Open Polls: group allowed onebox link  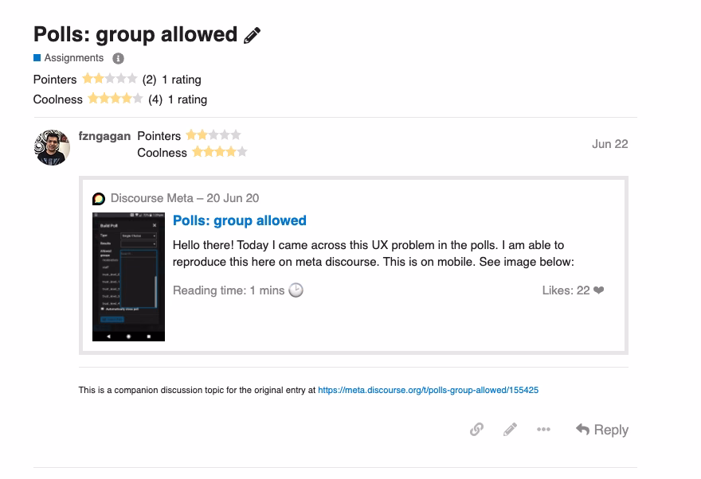click(x=240, y=220)
